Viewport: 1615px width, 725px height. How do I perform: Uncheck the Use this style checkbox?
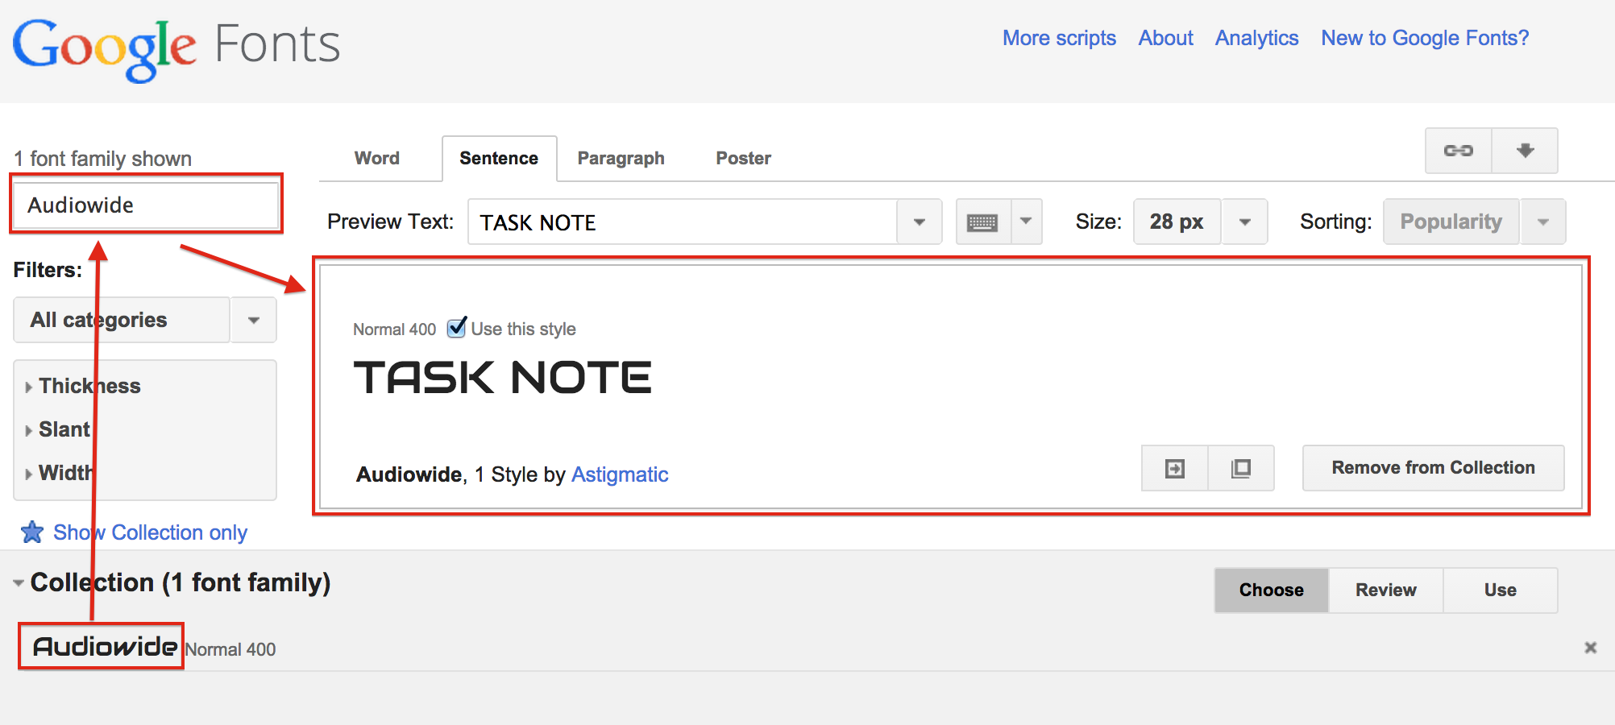[457, 327]
